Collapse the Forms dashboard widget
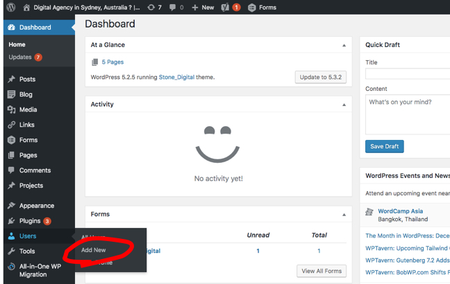 coord(344,215)
